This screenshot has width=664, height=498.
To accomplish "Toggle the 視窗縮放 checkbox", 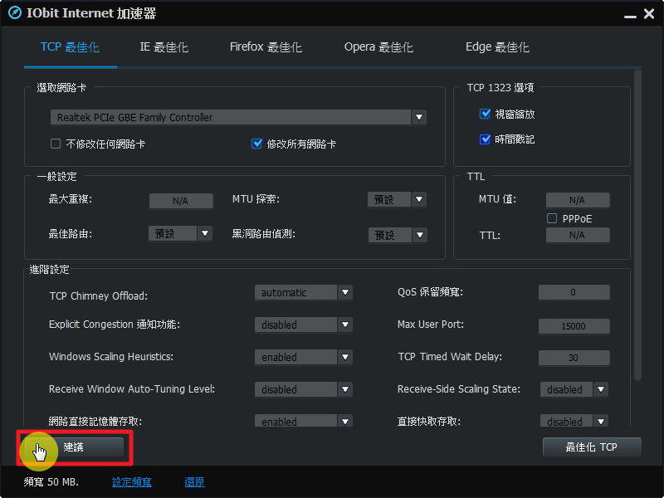I will 486,114.
